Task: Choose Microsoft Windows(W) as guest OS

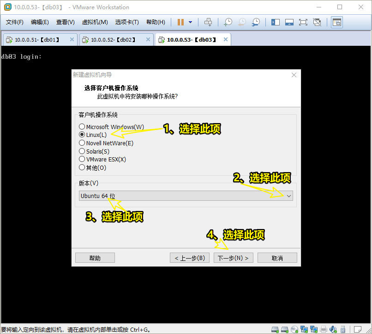Action: click(82, 126)
